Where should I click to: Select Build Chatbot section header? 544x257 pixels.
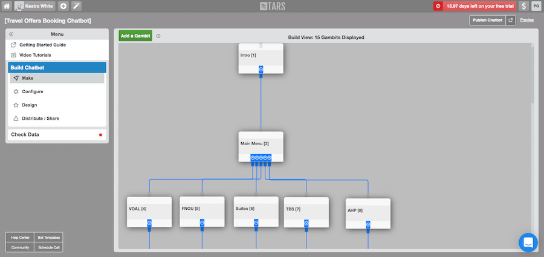(57, 67)
